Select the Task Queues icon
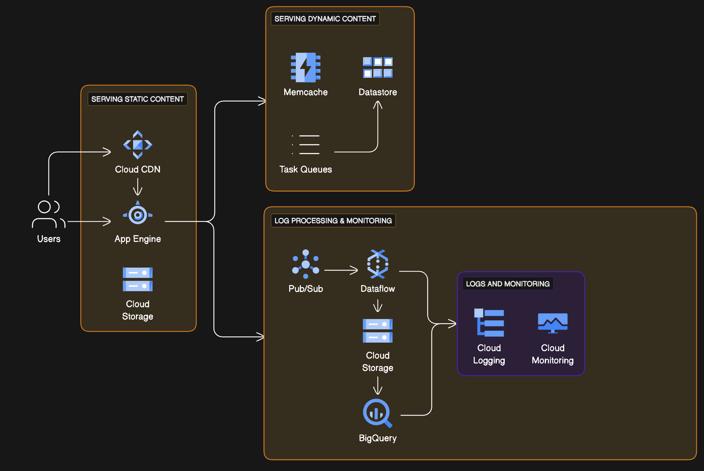This screenshot has height=471, width=704. coord(305,145)
